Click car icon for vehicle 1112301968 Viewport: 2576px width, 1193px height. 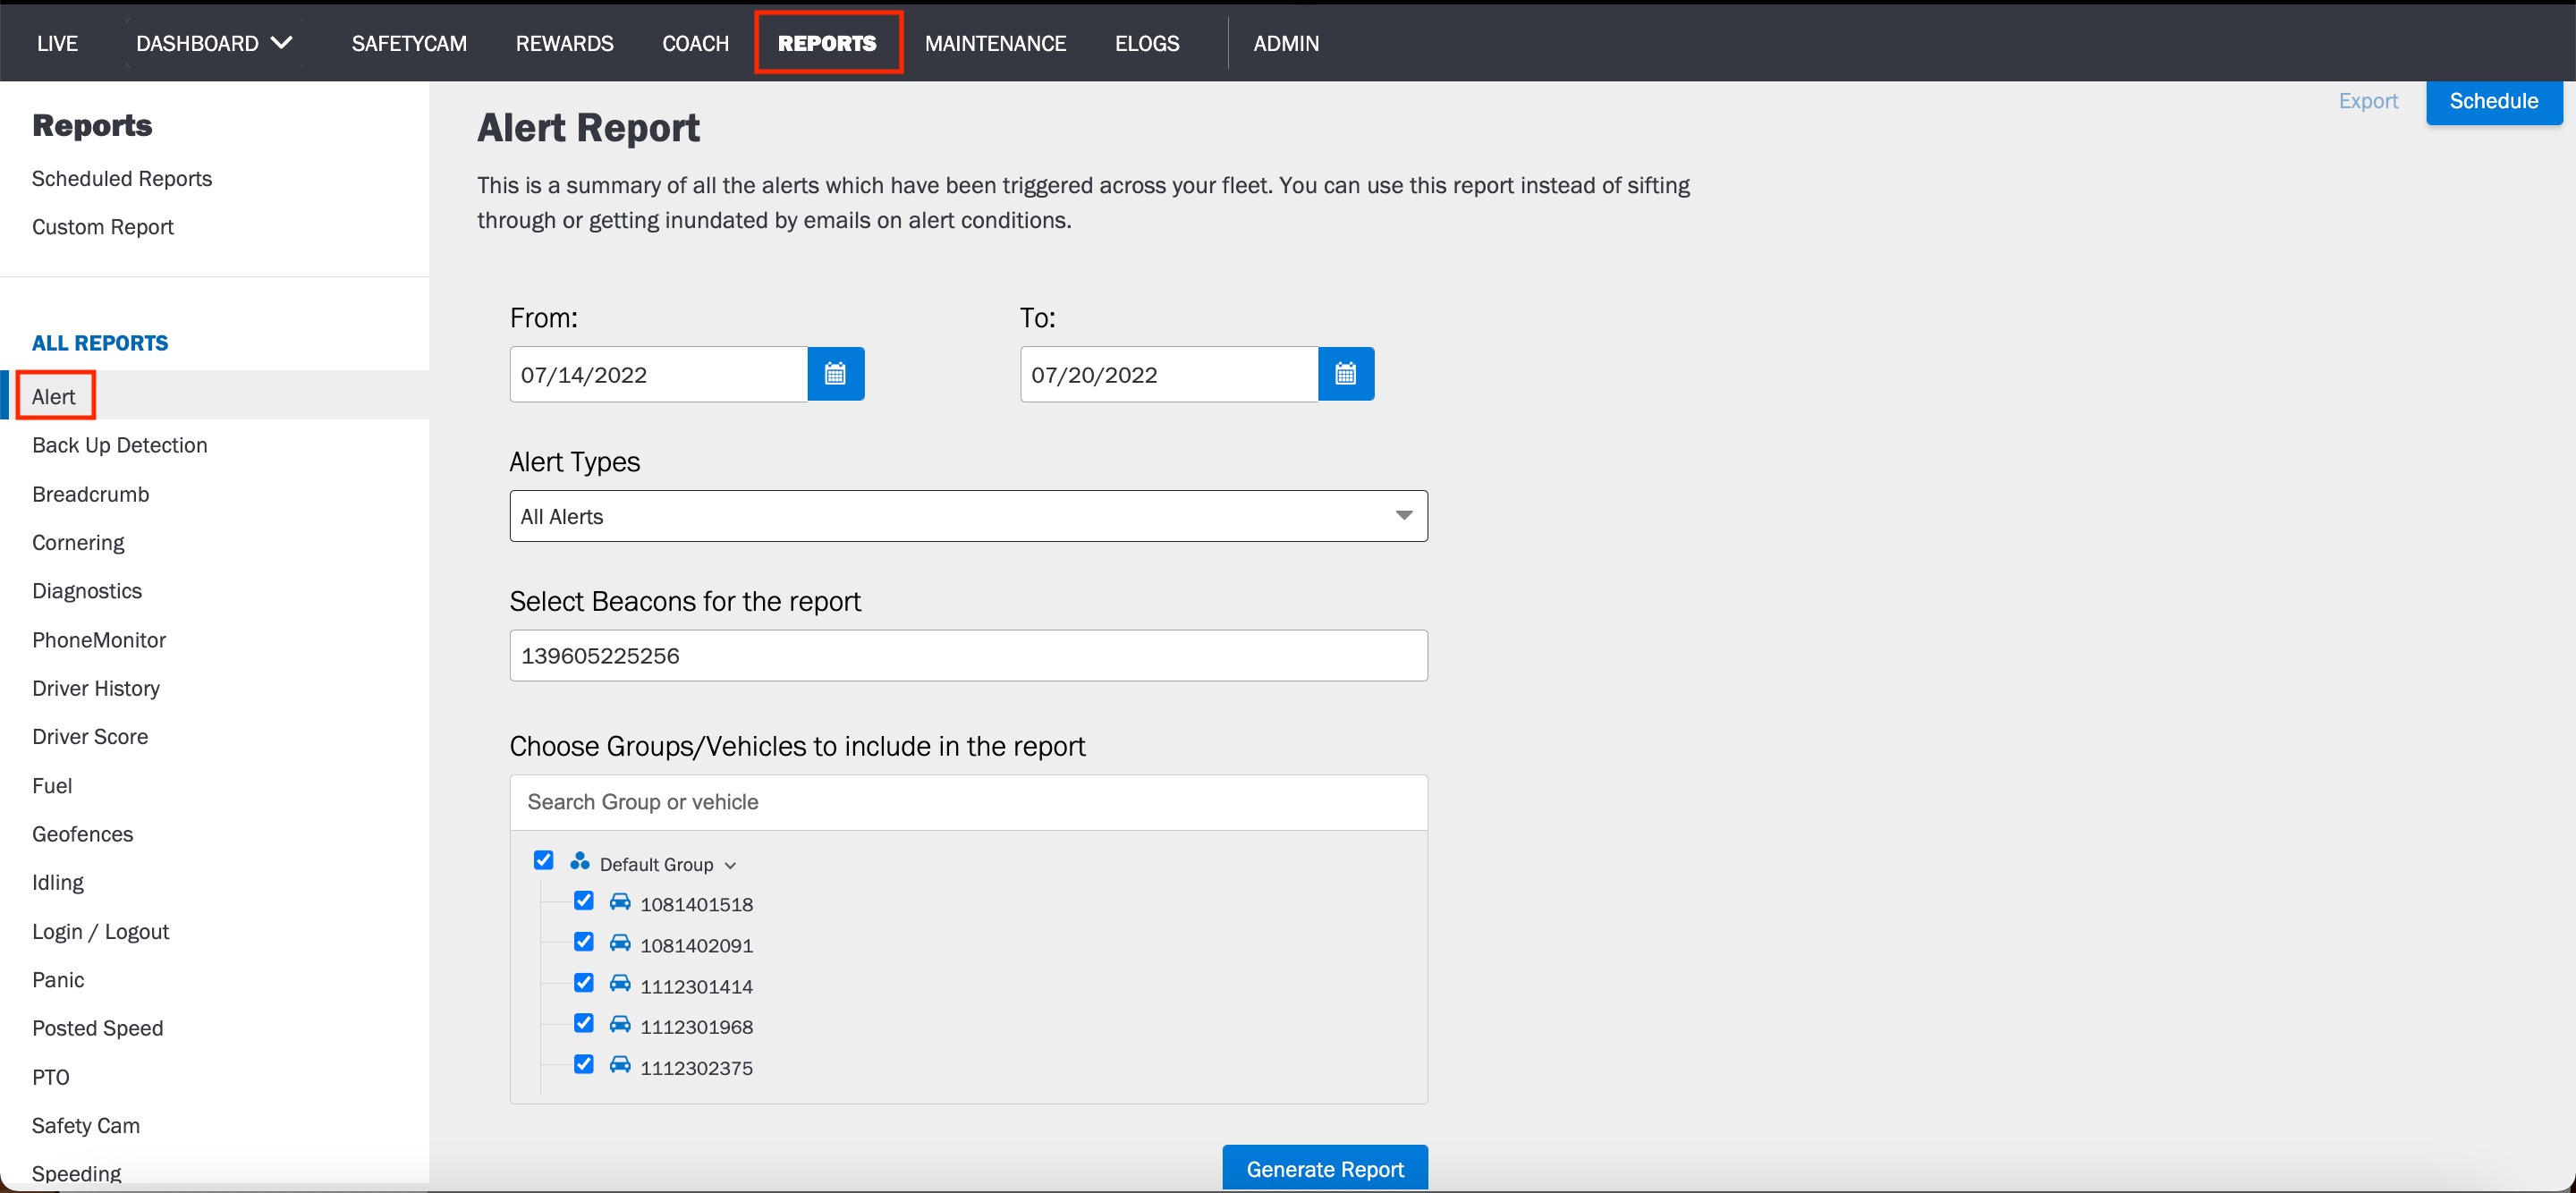click(x=620, y=1024)
